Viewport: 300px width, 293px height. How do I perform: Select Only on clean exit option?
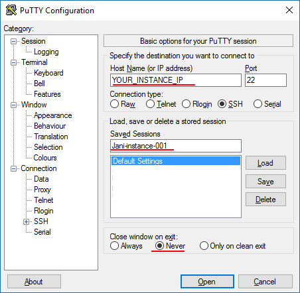(x=204, y=246)
